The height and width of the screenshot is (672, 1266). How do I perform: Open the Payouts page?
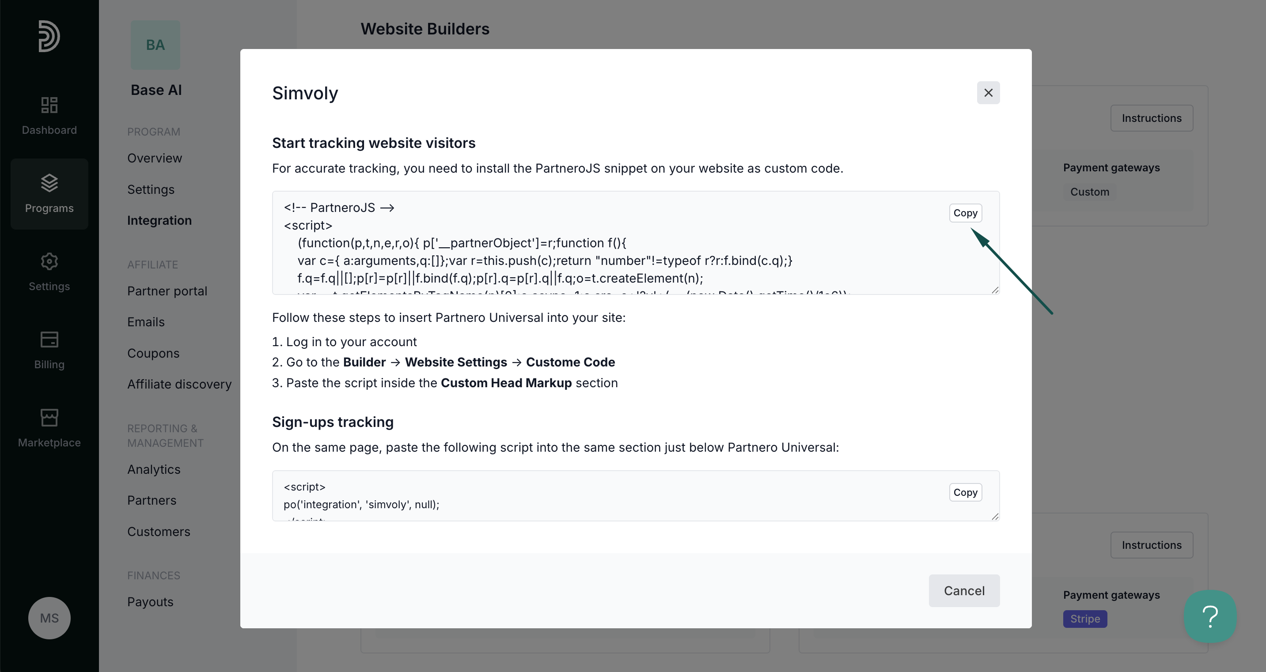(150, 602)
